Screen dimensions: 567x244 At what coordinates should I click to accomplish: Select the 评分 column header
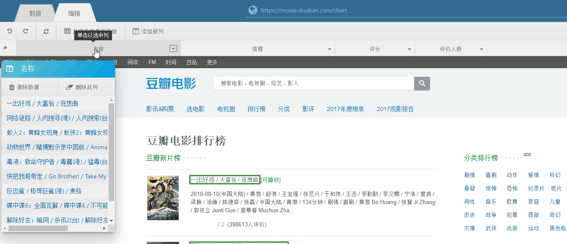[x=375, y=49]
